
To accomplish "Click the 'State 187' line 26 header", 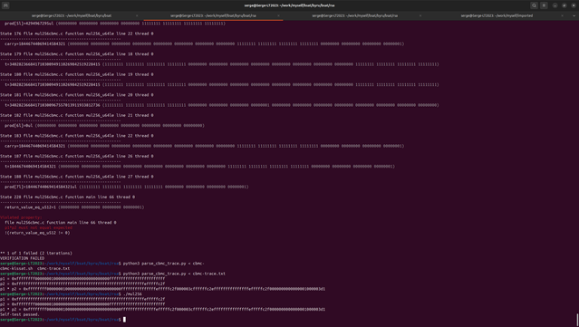I will pos(77,156).
